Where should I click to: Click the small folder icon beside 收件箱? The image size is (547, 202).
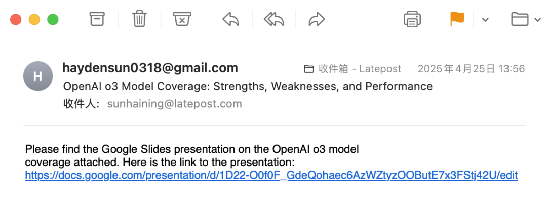click(x=309, y=69)
